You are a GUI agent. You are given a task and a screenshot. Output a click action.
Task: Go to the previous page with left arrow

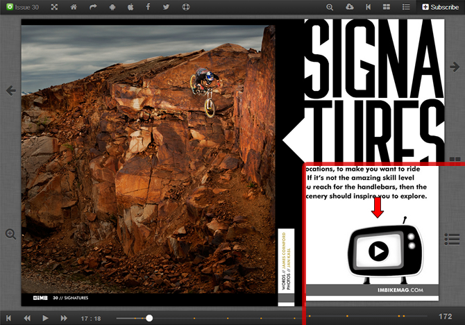click(x=11, y=90)
